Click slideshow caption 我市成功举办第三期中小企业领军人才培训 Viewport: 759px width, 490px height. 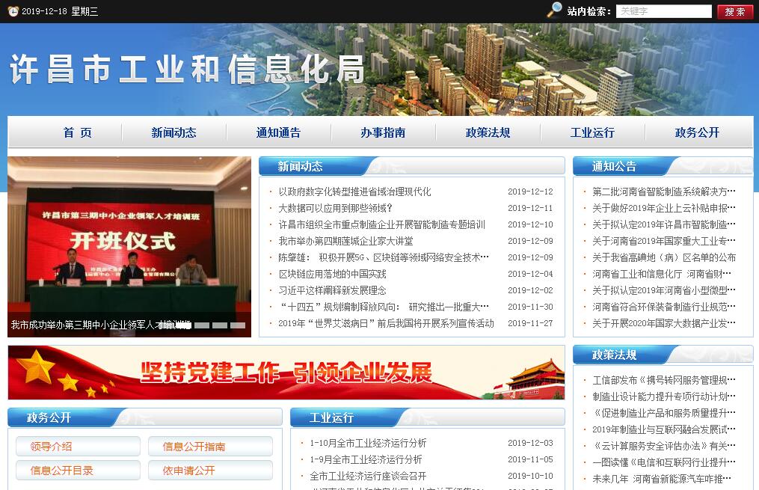(x=100, y=325)
